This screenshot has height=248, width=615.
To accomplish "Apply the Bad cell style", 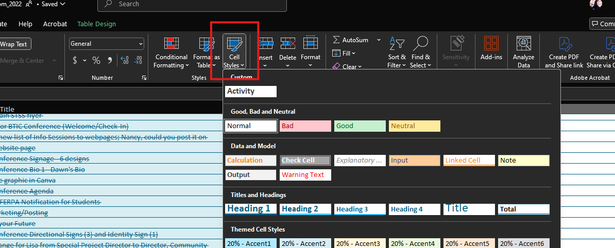I will pyautogui.click(x=305, y=126).
